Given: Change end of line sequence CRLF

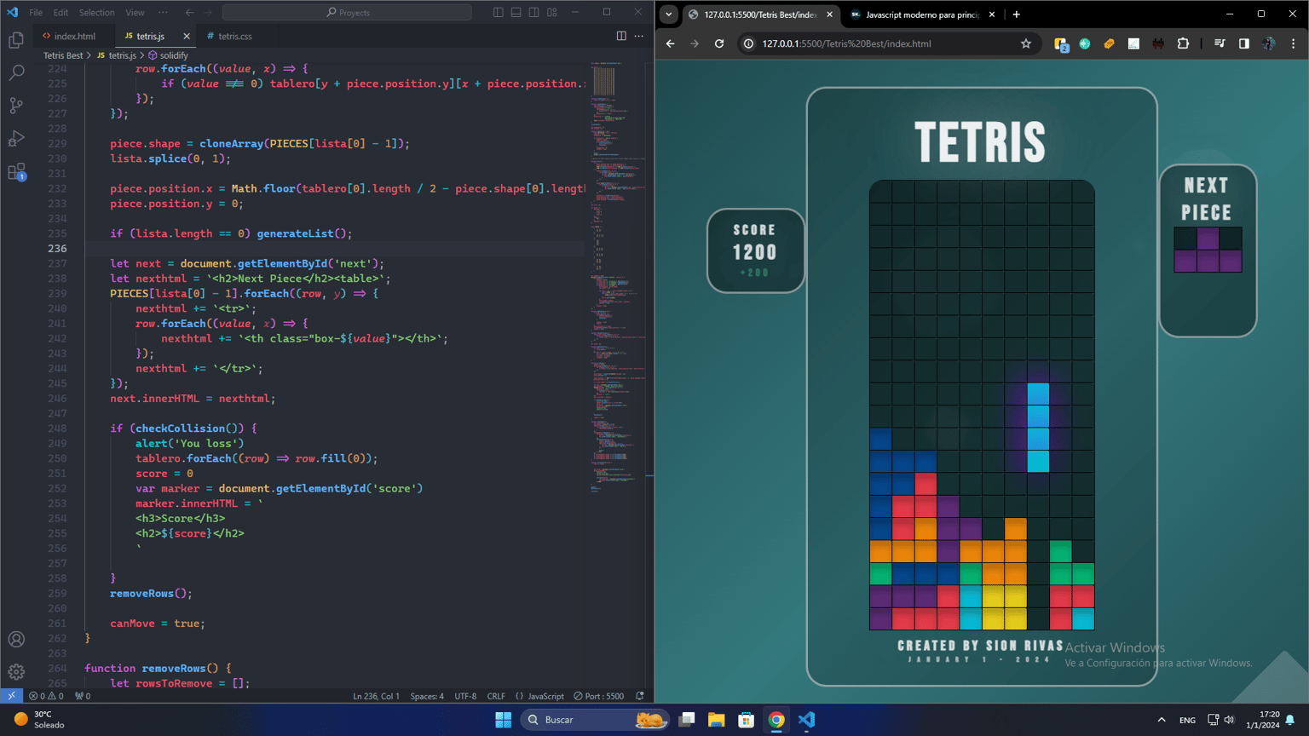Looking at the screenshot, I should pyautogui.click(x=496, y=696).
